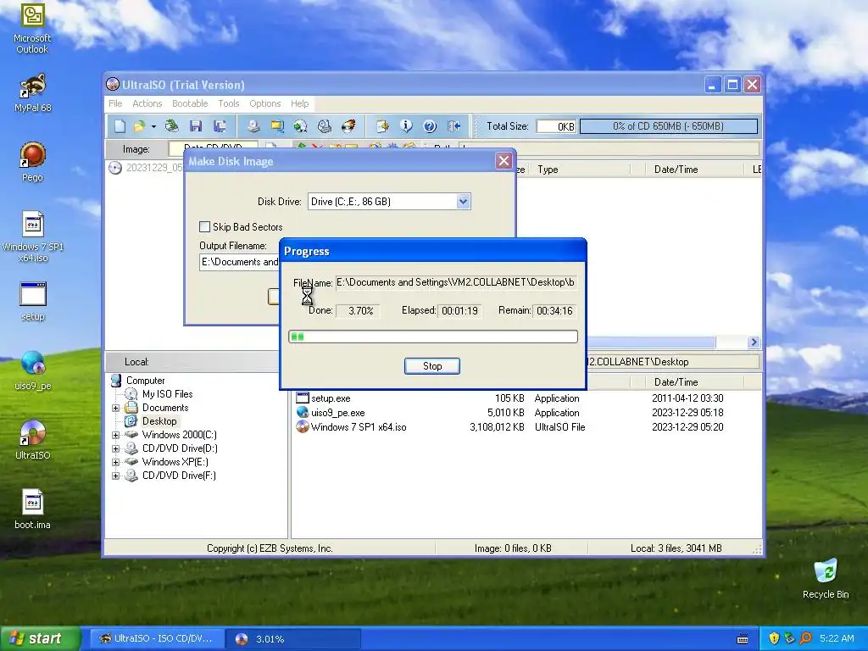Click the FileName path field in Progress
The image size is (868, 651).
(456, 282)
